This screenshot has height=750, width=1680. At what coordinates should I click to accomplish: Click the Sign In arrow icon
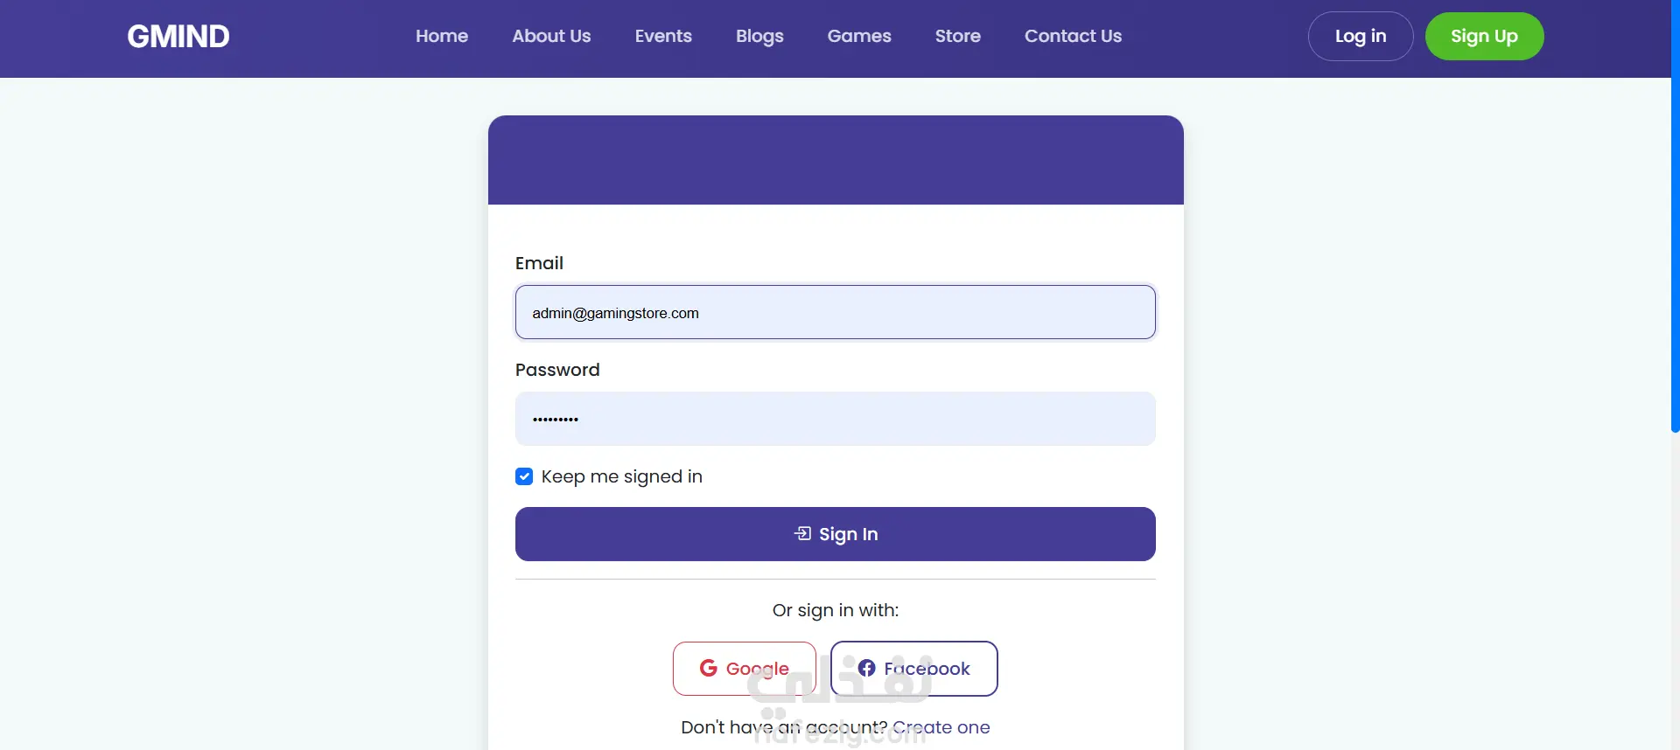coord(802,533)
